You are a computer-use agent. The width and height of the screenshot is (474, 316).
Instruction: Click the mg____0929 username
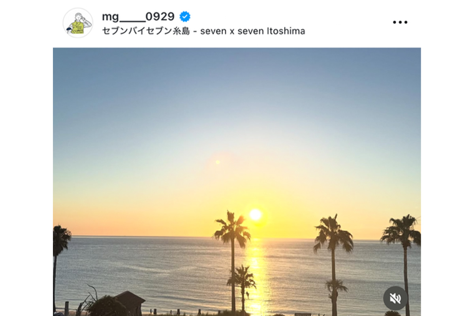coord(138,16)
